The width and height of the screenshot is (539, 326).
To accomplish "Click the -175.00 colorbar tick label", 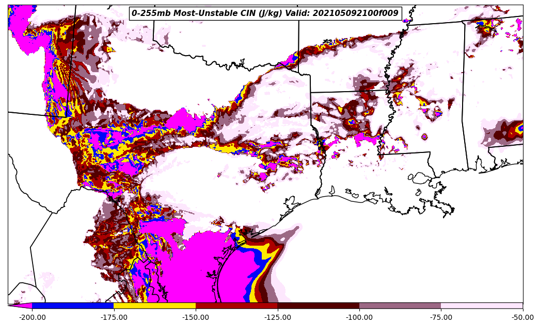I will click(x=114, y=317).
